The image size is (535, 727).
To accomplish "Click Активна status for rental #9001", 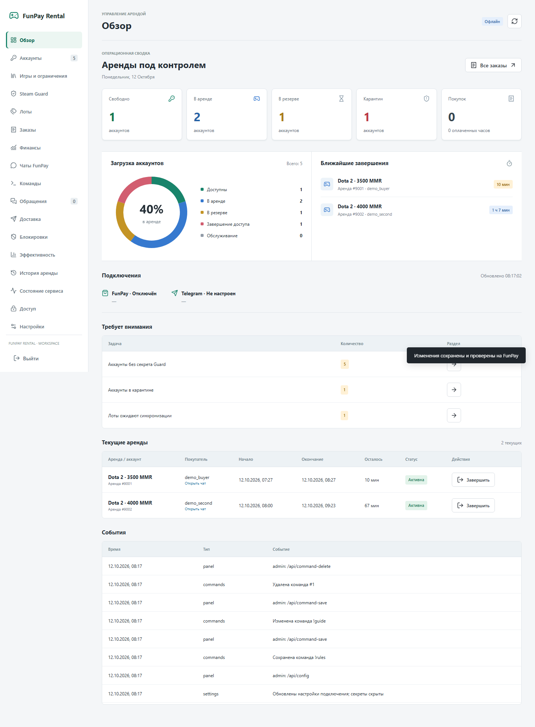I will [x=416, y=480].
